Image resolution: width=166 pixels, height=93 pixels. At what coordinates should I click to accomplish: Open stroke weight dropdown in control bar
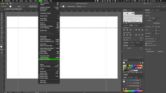pos(28,6)
